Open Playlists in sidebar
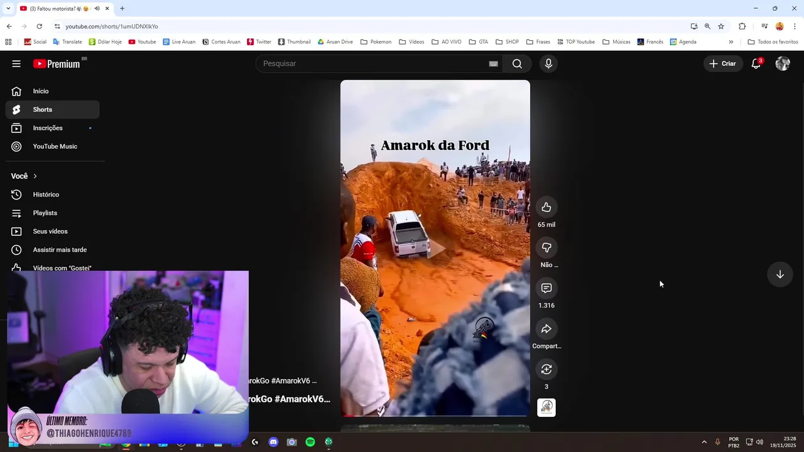The width and height of the screenshot is (804, 452). (53, 213)
